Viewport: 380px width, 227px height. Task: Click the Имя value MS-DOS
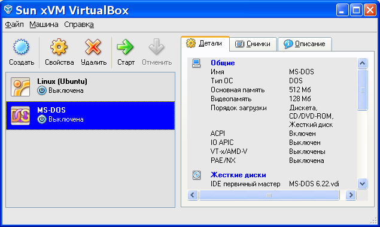coord(302,72)
